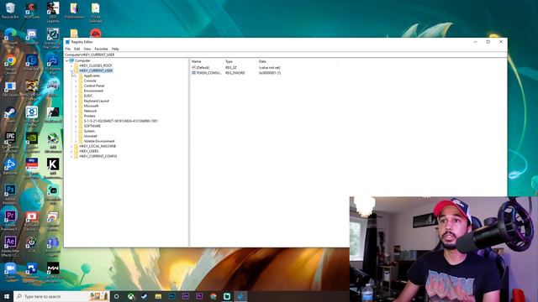Open the View menu in Registry Editor

(87, 49)
